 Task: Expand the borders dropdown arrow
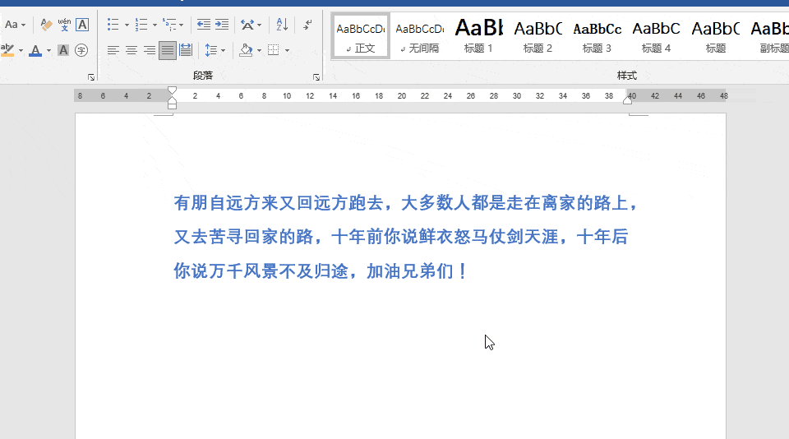click(x=287, y=50)
